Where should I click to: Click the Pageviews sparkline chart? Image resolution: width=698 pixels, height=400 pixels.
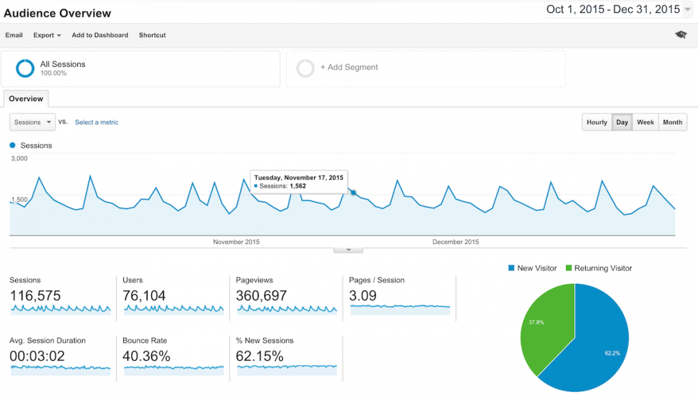[287, 309]
